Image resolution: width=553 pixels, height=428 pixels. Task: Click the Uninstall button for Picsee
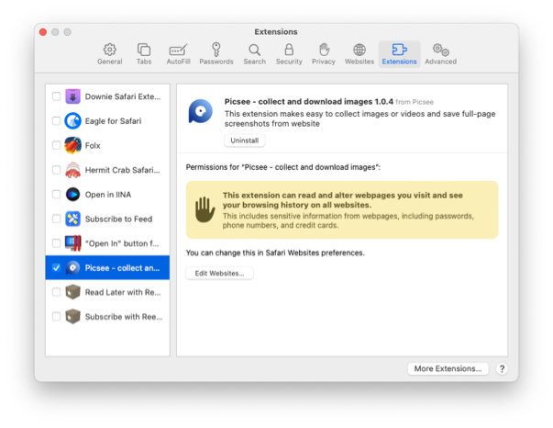(x=245, y=141)
